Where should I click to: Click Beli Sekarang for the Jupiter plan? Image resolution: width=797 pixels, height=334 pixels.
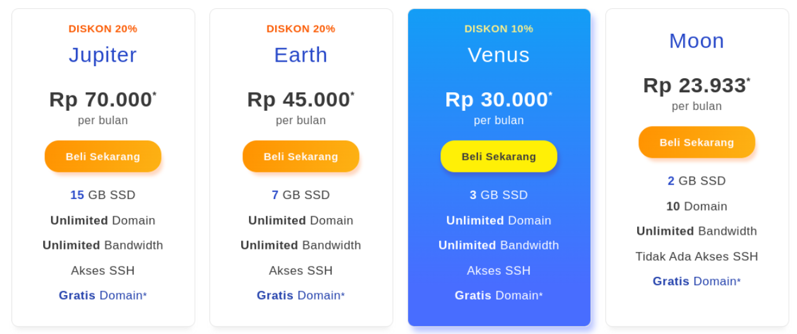pyautogui.click(x=102, y=157)
